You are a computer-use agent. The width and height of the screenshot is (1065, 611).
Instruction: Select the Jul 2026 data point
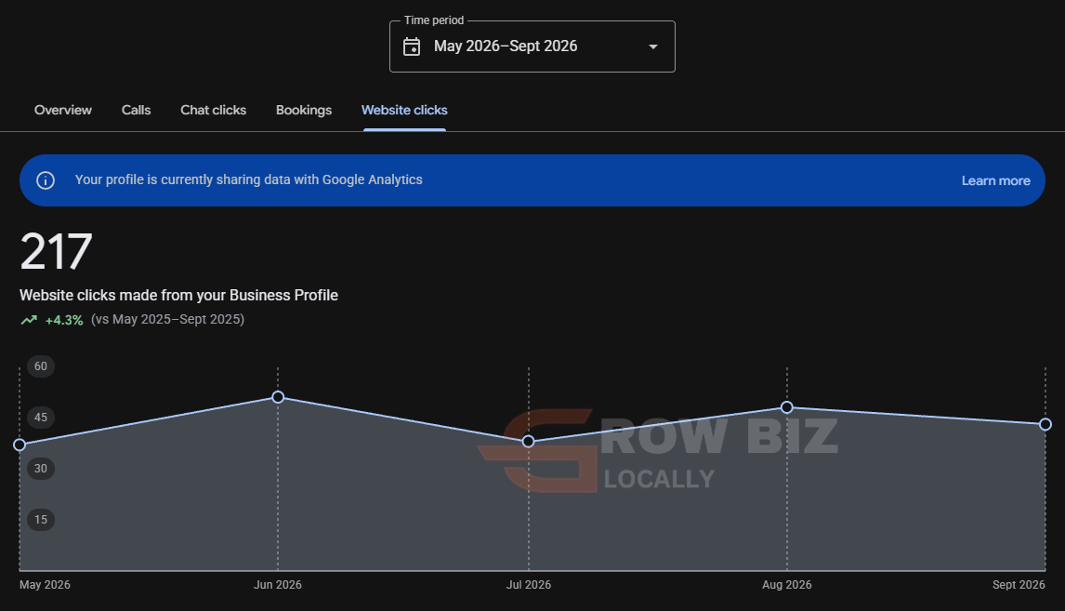[529, 442]
